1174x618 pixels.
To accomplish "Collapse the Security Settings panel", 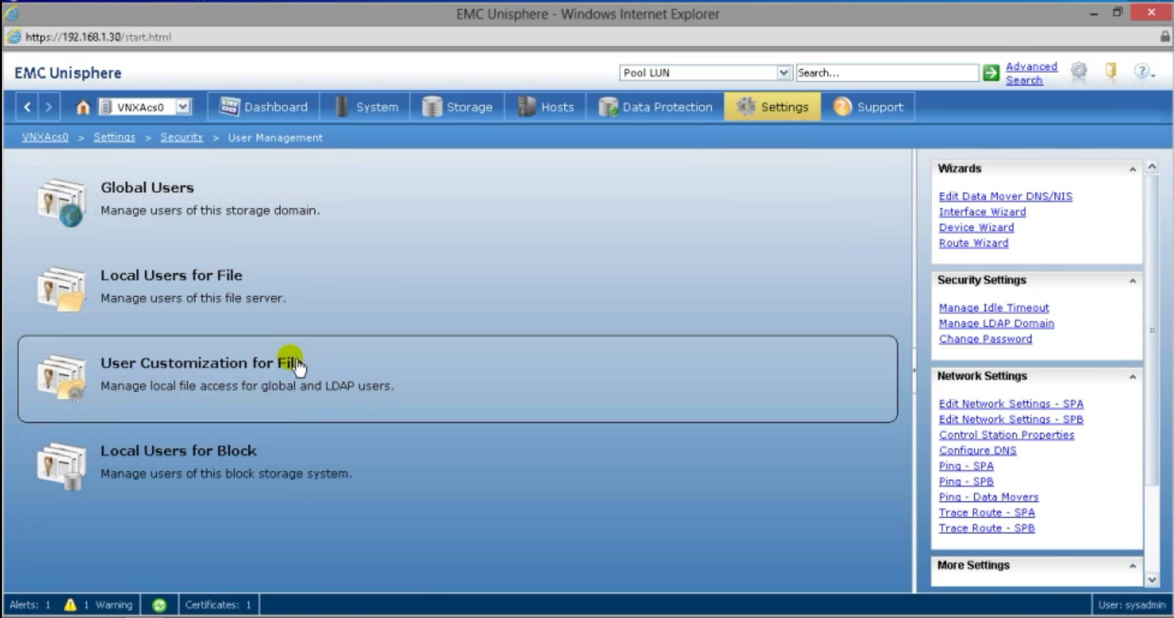I will point(1132,281).
